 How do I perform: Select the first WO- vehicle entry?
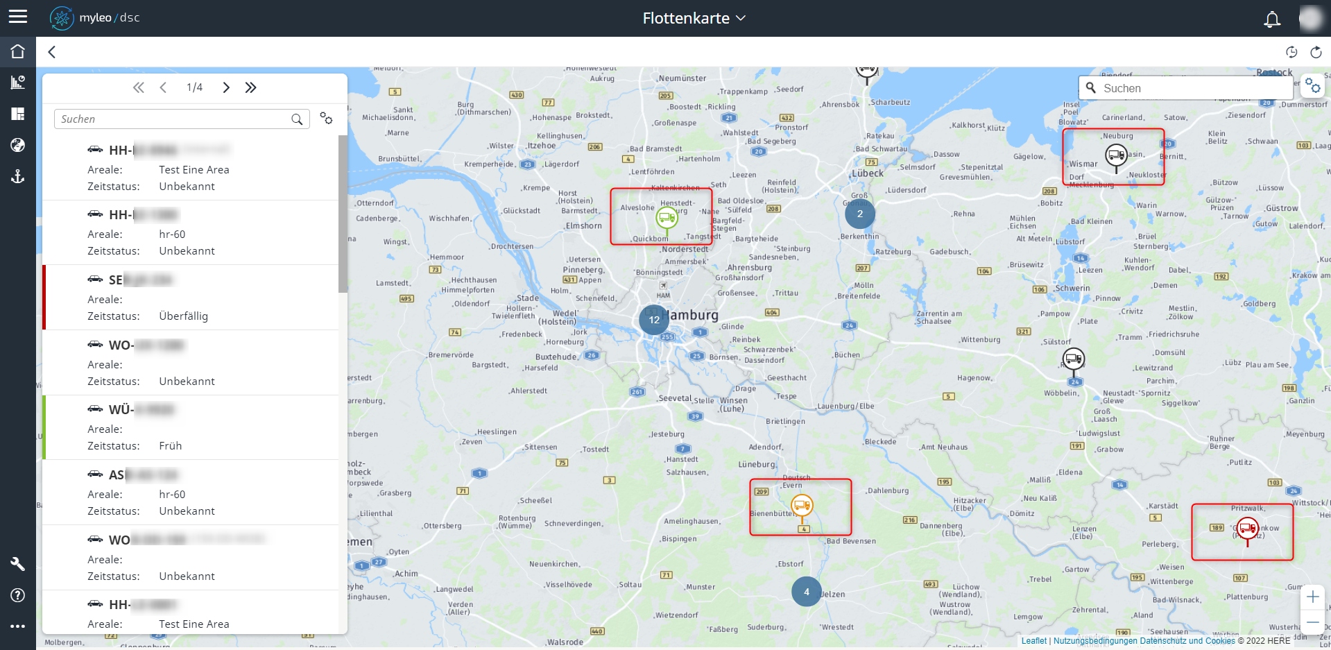191,363
